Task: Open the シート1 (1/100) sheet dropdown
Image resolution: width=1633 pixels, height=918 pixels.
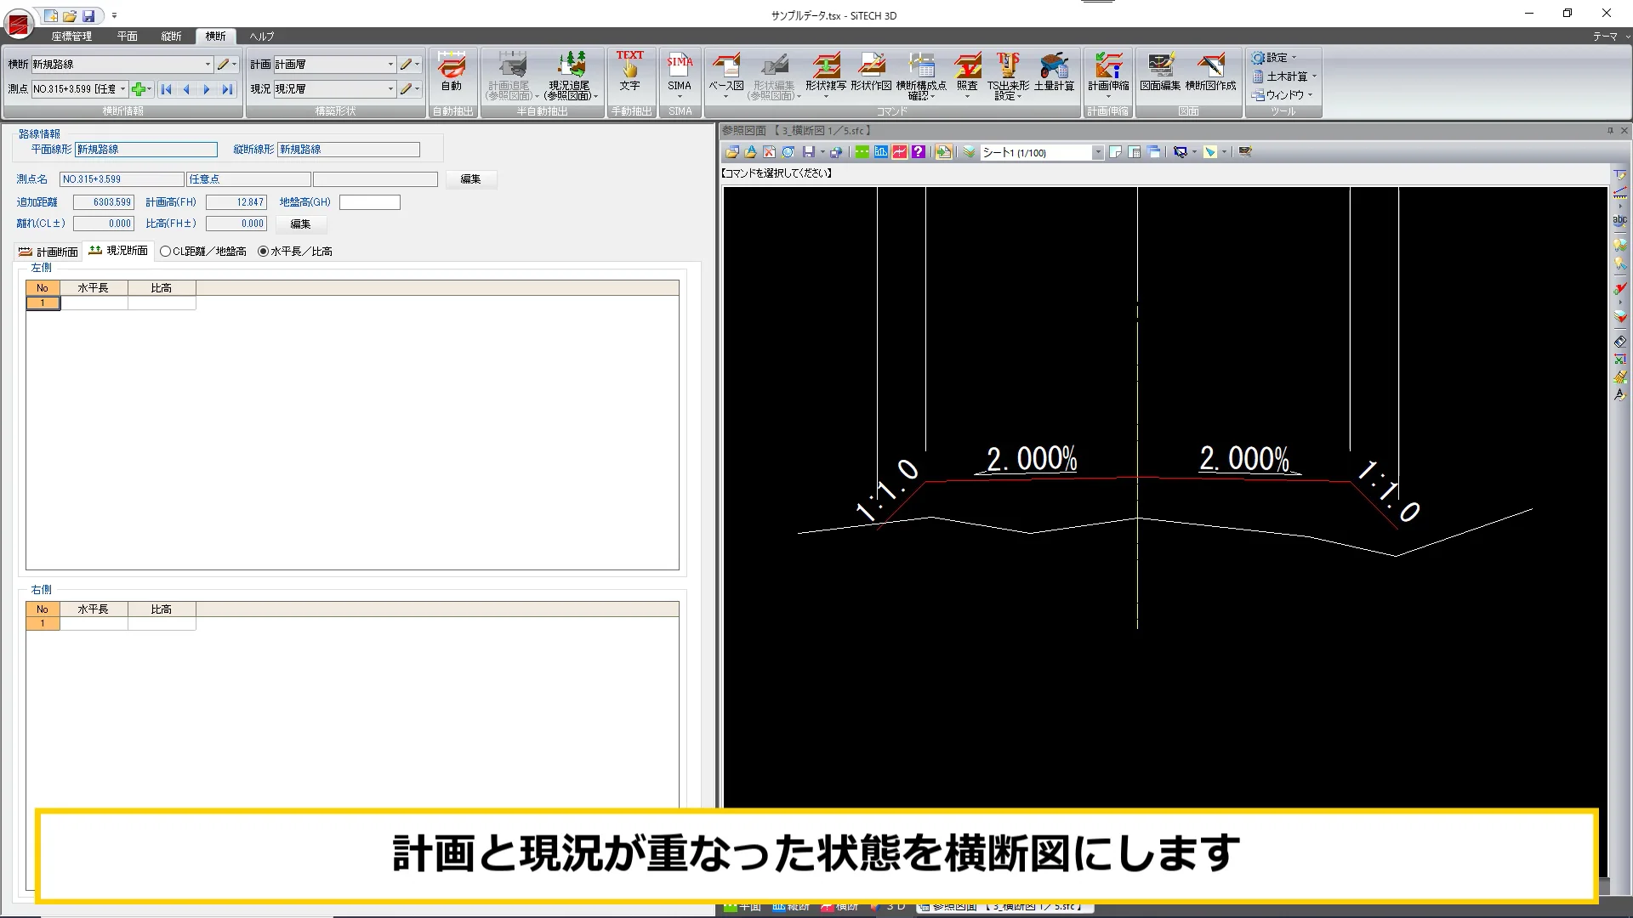Action: click(x=1097, y=153)
